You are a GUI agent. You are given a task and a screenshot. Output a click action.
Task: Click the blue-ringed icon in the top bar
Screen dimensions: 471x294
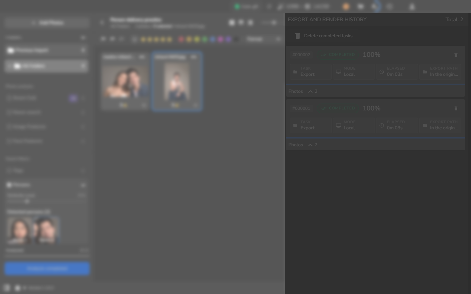click(x=375, y=7)
